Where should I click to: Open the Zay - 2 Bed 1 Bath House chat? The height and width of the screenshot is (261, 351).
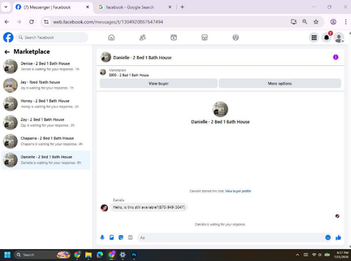click(46, 122)
